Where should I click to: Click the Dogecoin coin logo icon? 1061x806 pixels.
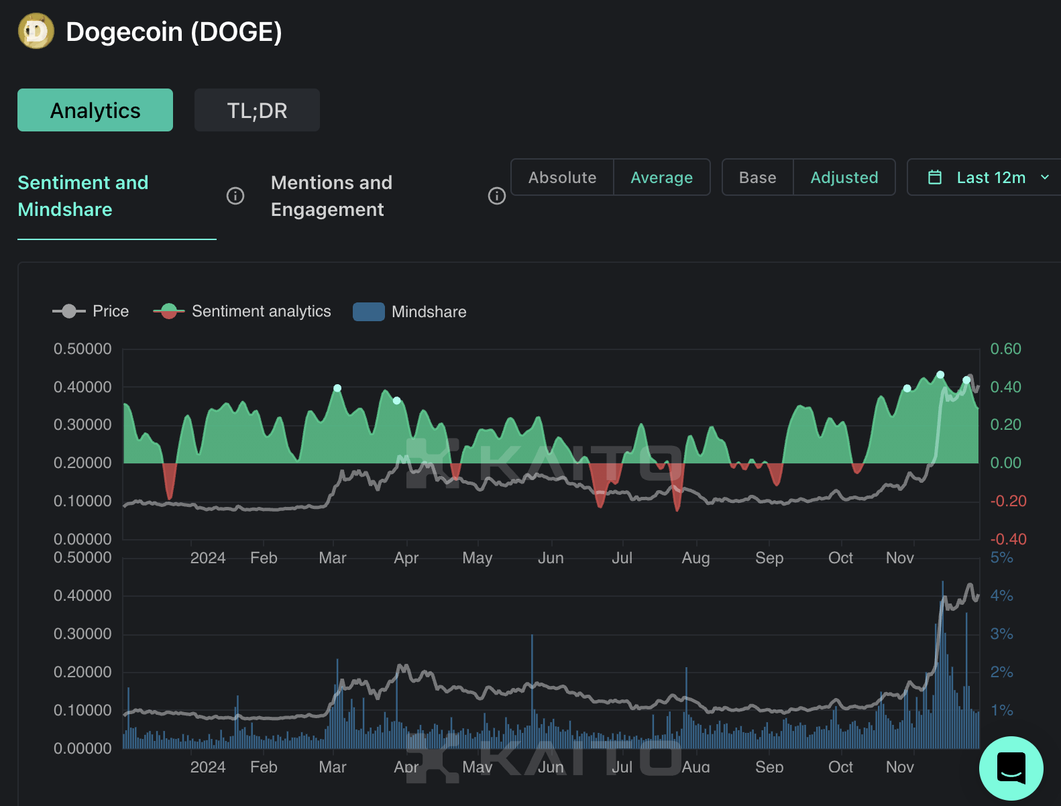tap(36, 31)
